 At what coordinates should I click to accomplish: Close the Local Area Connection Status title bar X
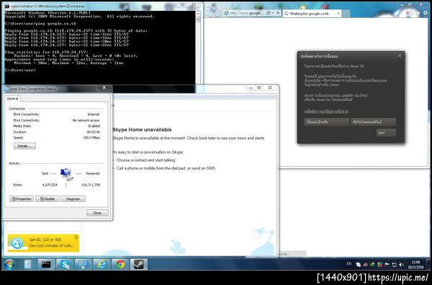coord(104,88)
